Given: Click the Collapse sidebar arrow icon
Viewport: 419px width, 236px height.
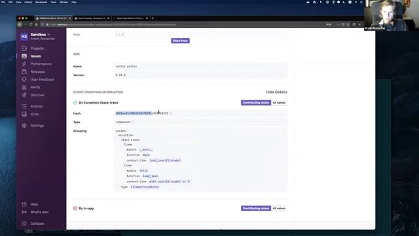Looking at the screenshot, I should [x=24, y=224].
